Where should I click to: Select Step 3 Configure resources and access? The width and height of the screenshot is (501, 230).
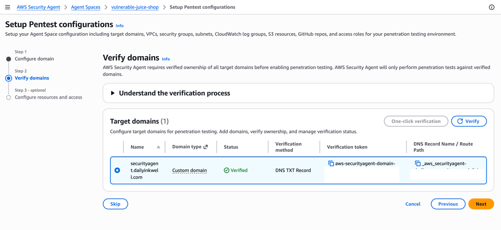point(48,97)
